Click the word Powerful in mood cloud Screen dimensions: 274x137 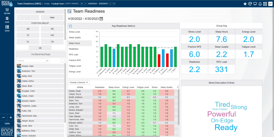(222, 114)
